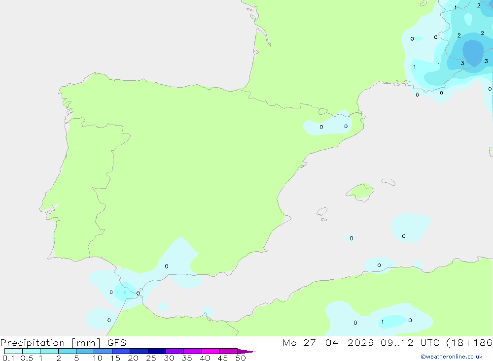Select the legend tick label 10

(98, 358)
